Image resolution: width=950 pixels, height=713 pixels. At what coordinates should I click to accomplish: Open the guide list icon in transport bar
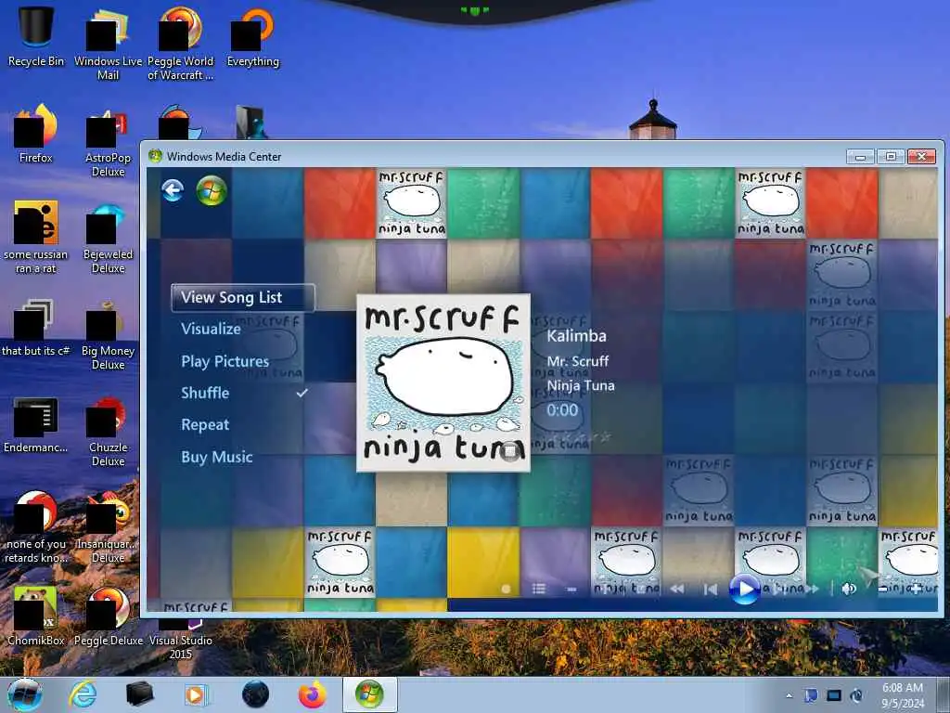point(539,589)
